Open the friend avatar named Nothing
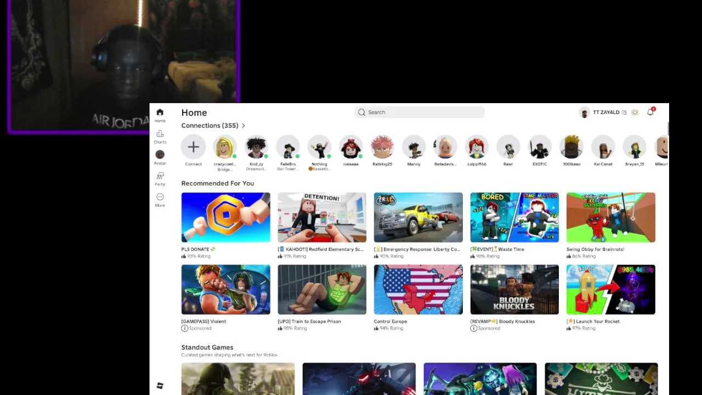Viewport: 702px width, 395px height. coord(319,147)
